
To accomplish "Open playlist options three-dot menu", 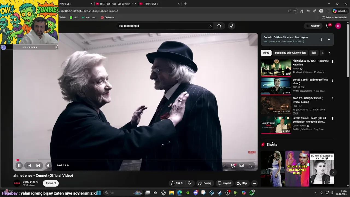I will (x=322, y=39).
